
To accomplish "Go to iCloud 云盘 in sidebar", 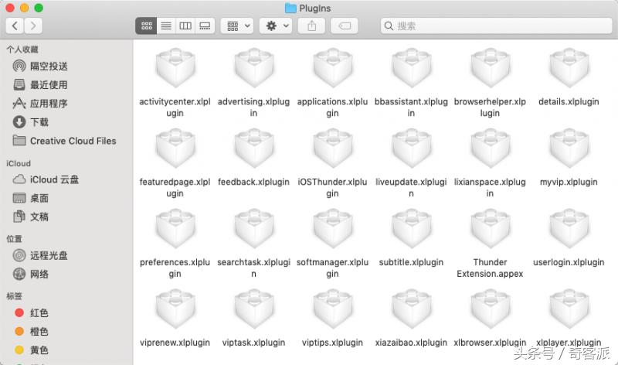I will (54, 179).
